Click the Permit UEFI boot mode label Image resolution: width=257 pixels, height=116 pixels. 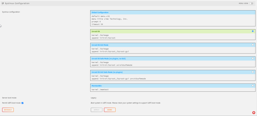click(x=11, y=103)
